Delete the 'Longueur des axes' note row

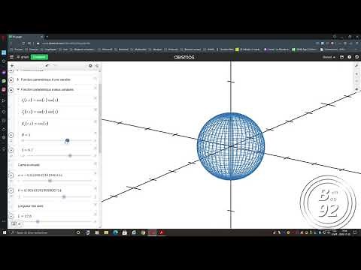coord(96,205)
